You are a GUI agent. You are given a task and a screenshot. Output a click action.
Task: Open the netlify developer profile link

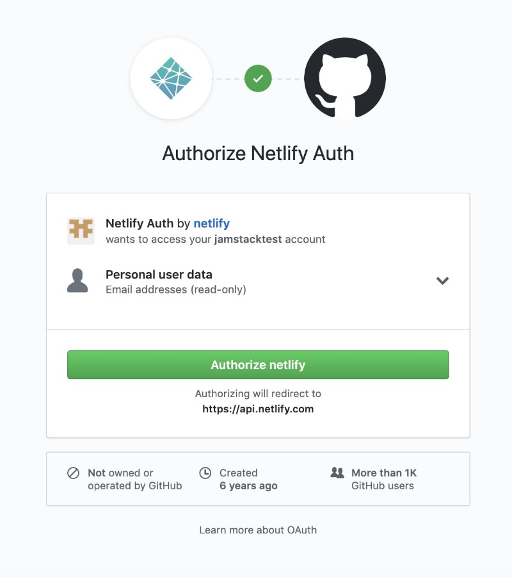tap(211, 223)
